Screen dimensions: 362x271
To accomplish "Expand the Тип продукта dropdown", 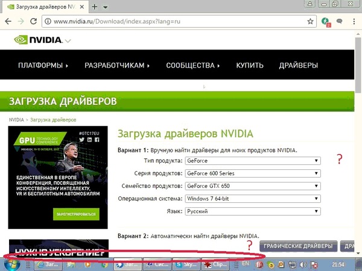I will (x=253, y=161).
